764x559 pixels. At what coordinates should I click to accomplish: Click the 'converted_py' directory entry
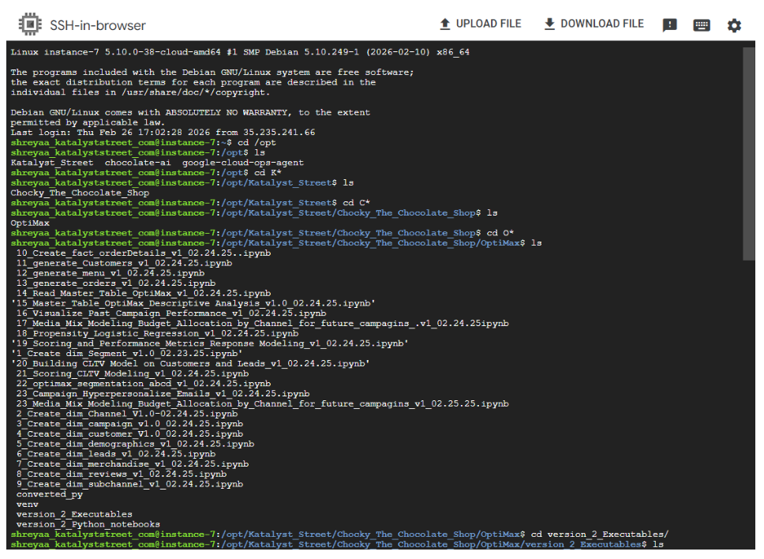point(50,494)
